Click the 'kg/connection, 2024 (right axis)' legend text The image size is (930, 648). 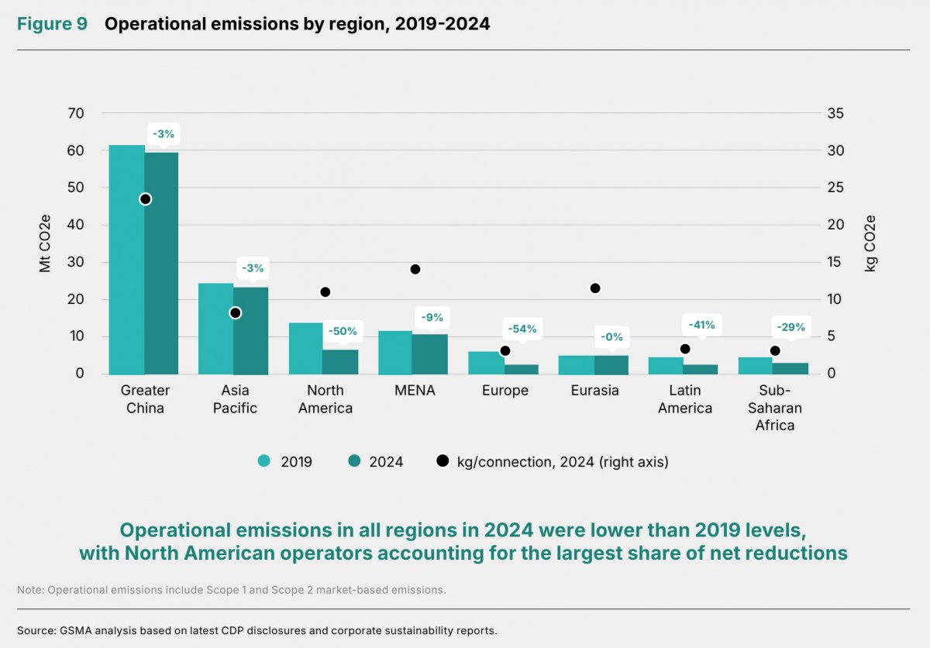pyautogui.click(x=563, y=462)
